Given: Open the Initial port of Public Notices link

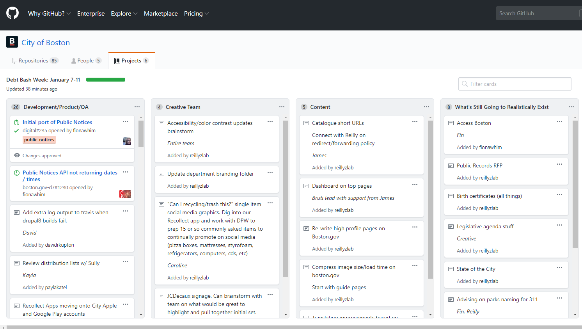Looking at the screenshot, I should (x=57, y=122).
